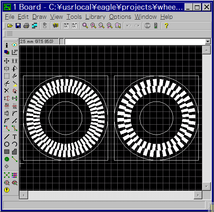Expand the command line history dropdown

point(208,42)
